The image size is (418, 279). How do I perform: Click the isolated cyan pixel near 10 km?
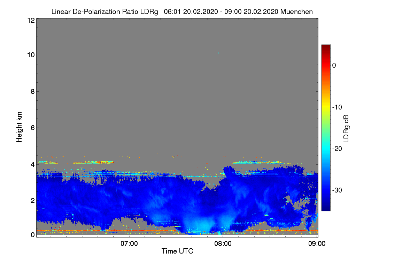click(218, 53)
